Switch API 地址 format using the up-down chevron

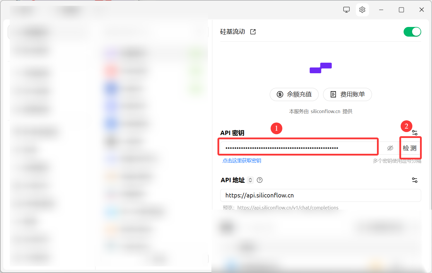250,180
